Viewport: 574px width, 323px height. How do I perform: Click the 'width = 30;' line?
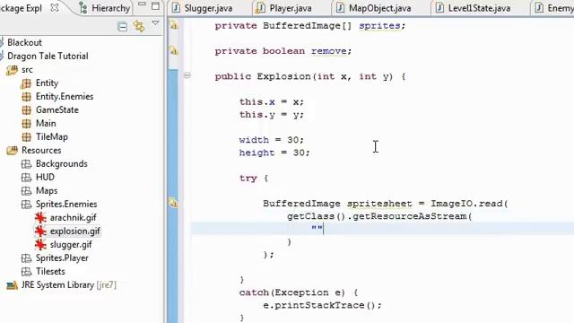272,140
